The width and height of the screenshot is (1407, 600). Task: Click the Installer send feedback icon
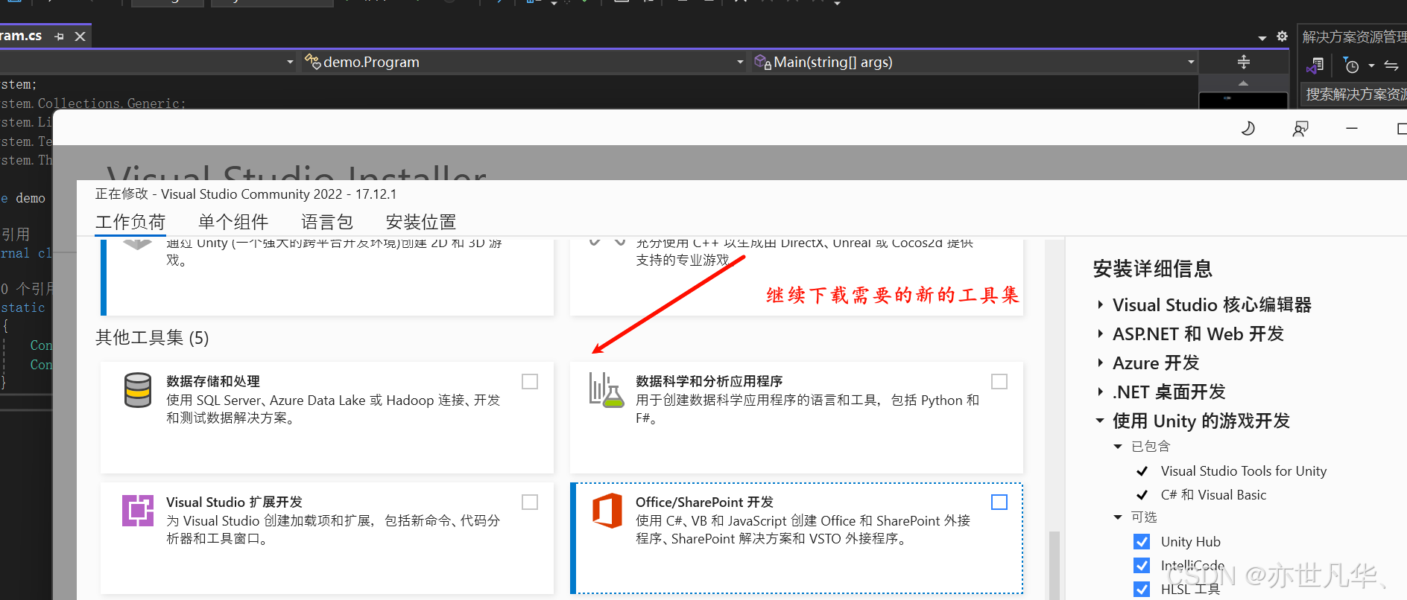click(1300, 129)
